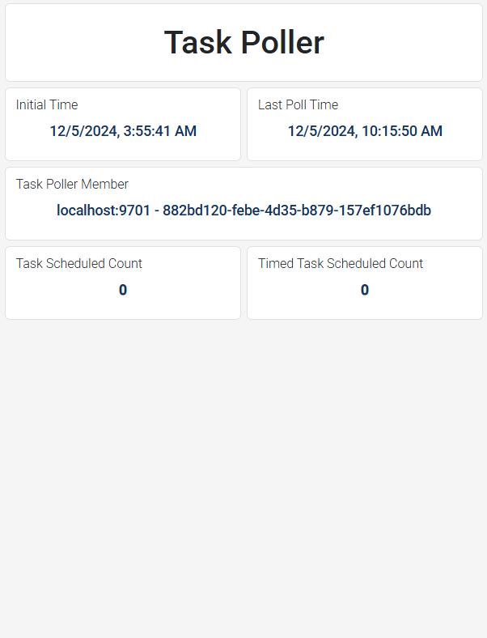Click the Last Poll Time label

pos(298,104)
